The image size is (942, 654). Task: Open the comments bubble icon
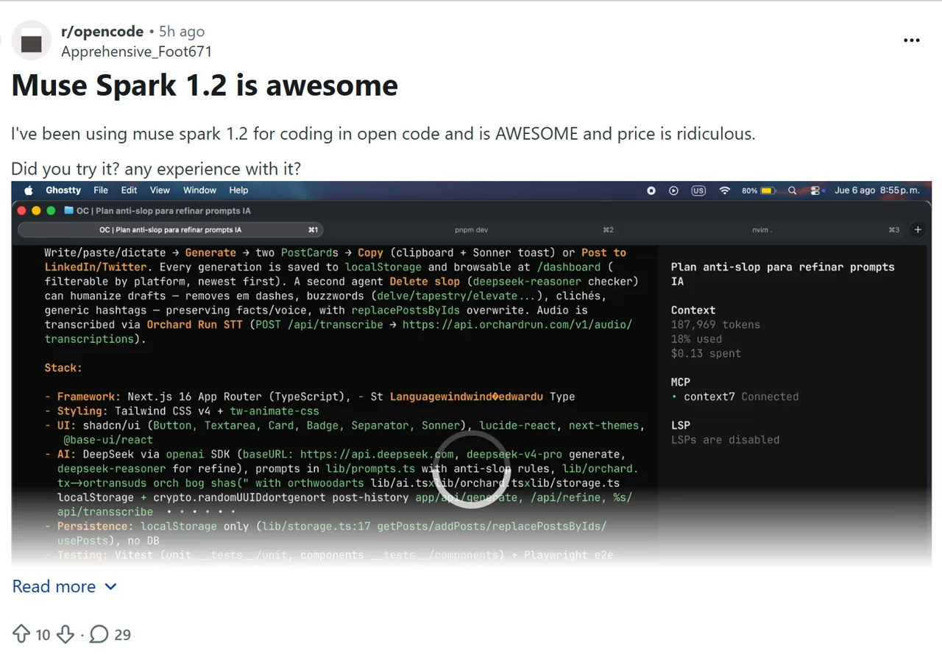coord(99,634)
